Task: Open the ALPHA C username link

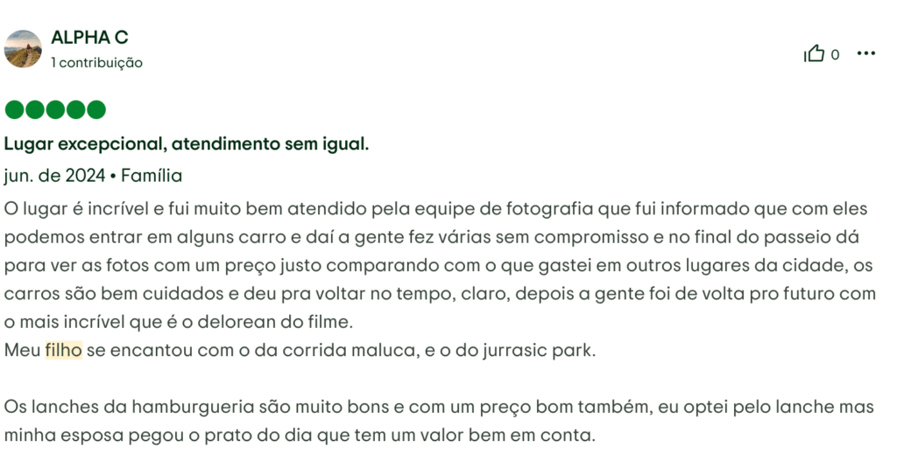Action: coord(89,38)
